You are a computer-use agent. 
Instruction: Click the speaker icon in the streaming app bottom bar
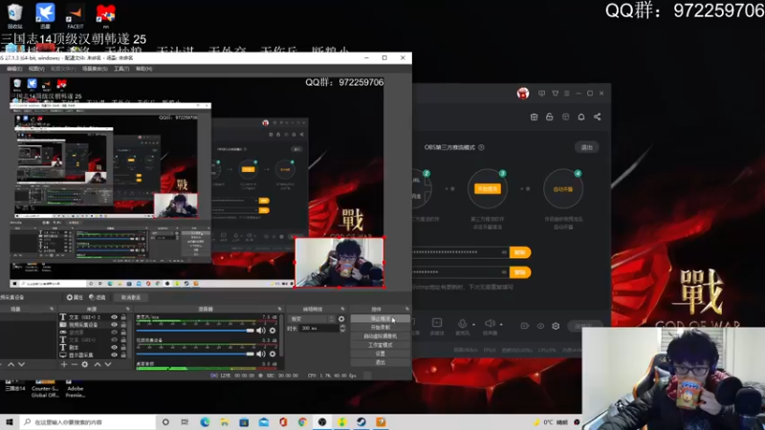490,323
